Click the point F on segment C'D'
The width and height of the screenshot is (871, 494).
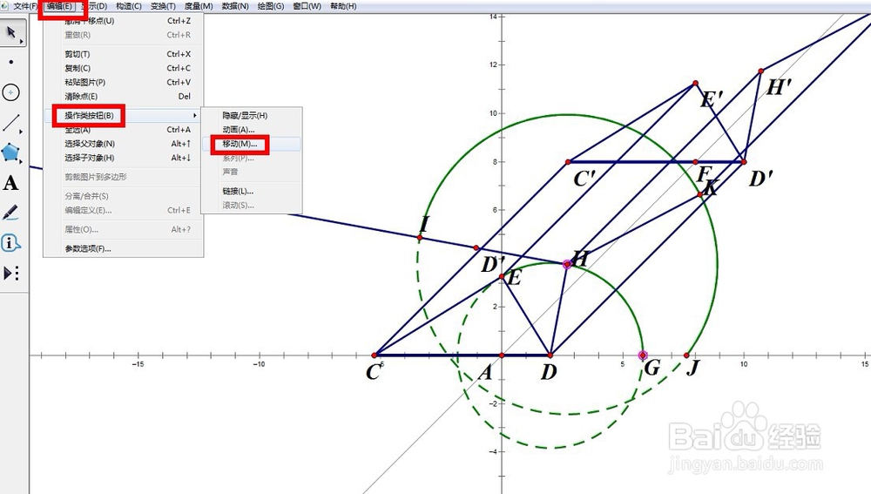point(695,162)
